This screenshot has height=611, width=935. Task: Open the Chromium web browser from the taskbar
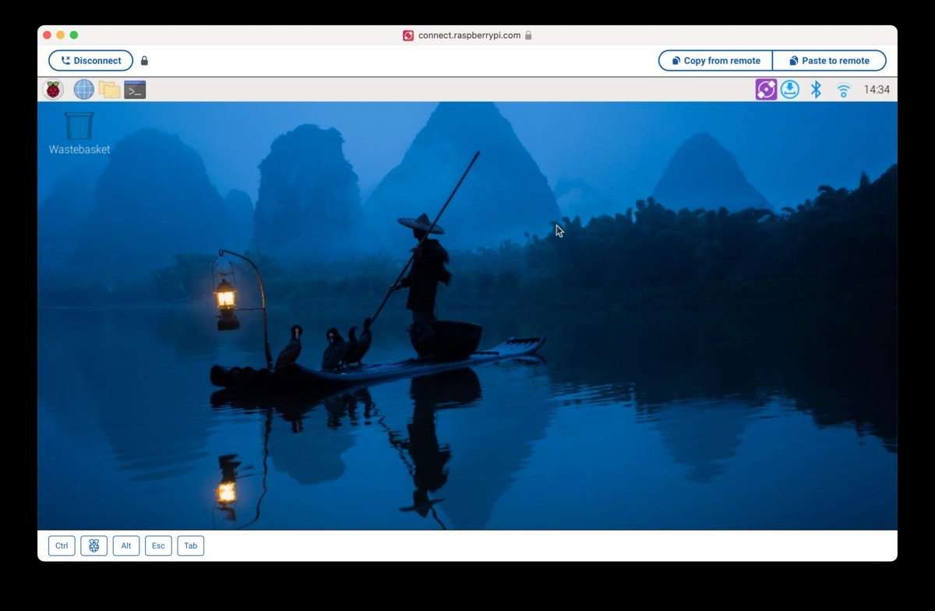tap(83, 89)
